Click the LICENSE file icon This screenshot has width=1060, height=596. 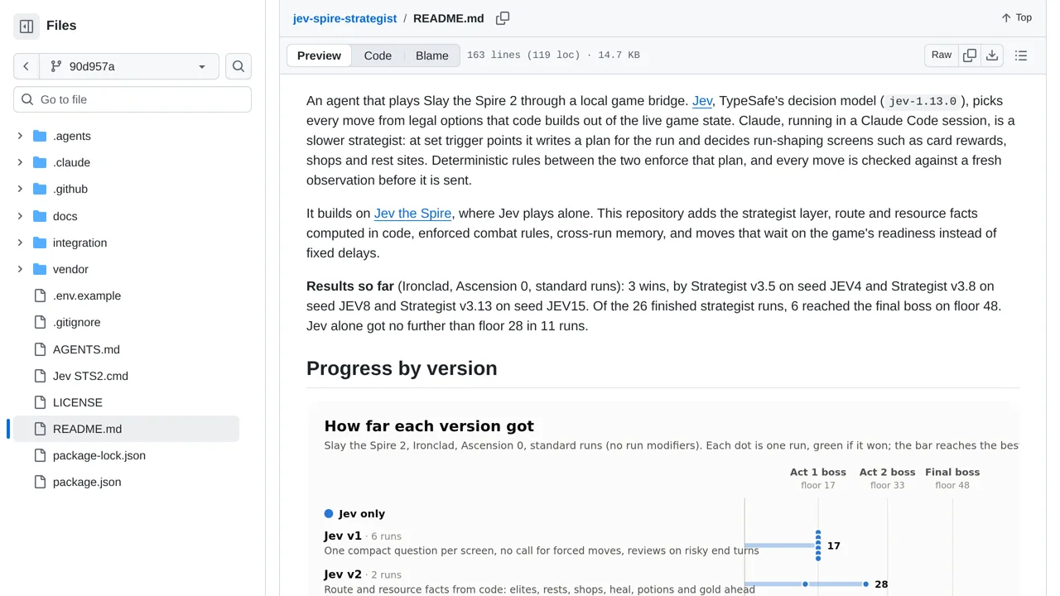pyautogui.click(x=40, y=402)
